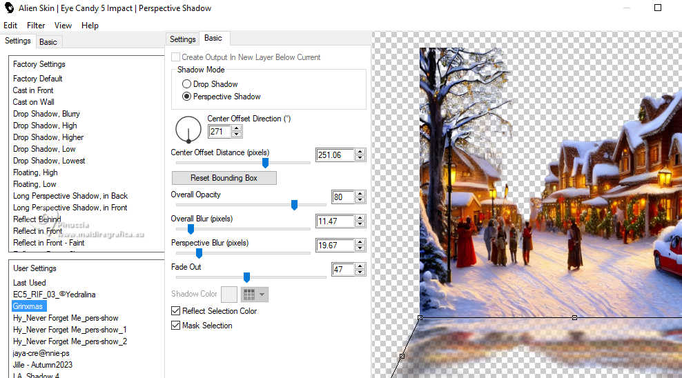Click the Center Offset Direction dial
The height and width of the screenshot is (378, 682).
pos(188,130)
